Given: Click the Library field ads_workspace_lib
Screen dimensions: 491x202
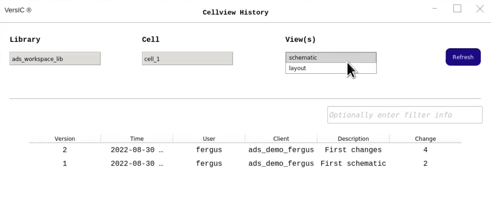Looking at the screenshot, I should coord(55,59).
